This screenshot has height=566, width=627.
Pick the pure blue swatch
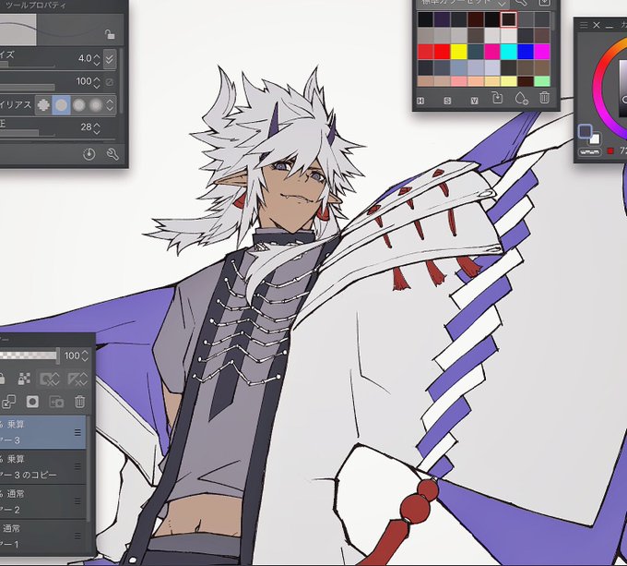point(526,52)
